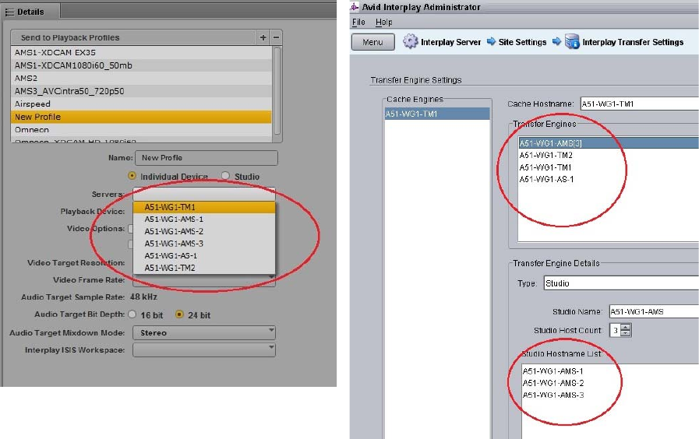699x439 pixels.
Task: Select A51-WG1-AMS[3] in Transfer Engines
Action: pos(609,143)
